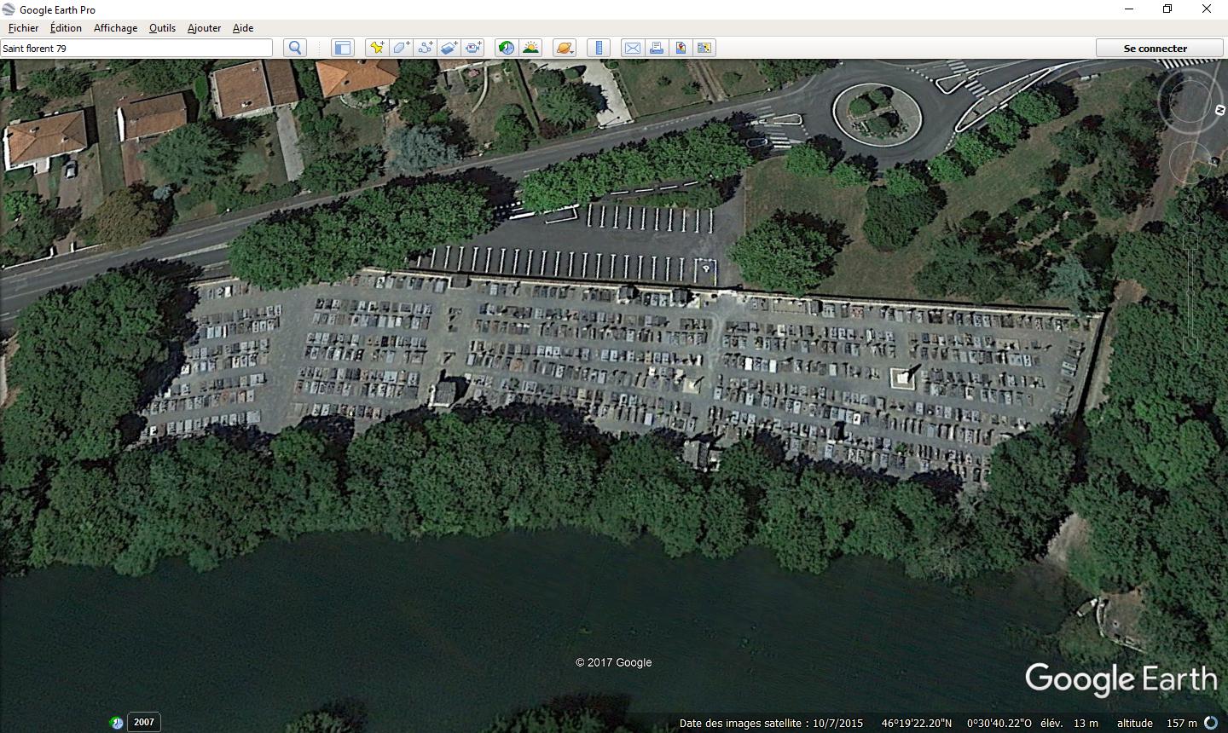Click the move joystick circle control
The image size is (1228, 733).
1190,162
